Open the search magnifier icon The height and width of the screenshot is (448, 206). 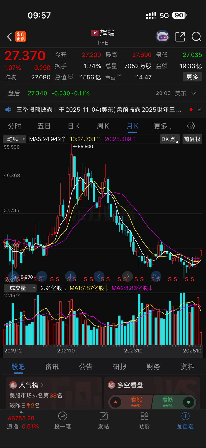(196, 37)
